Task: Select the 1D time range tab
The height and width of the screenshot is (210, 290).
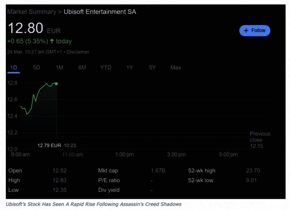Action: coord(13,68)
